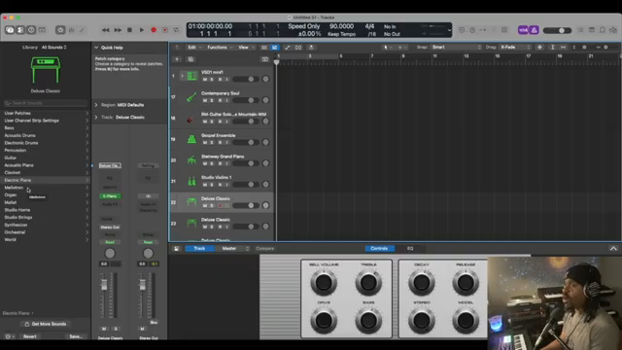
Task: Open Acoustic Drums category in library
Action: point(46,135)
